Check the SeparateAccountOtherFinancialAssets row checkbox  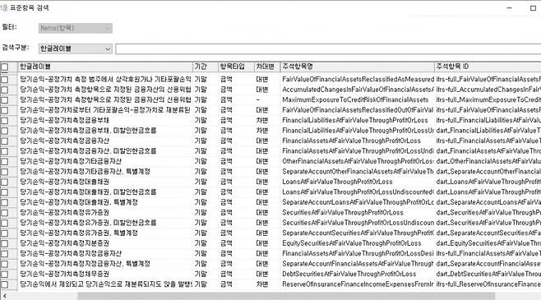point(4,172)
